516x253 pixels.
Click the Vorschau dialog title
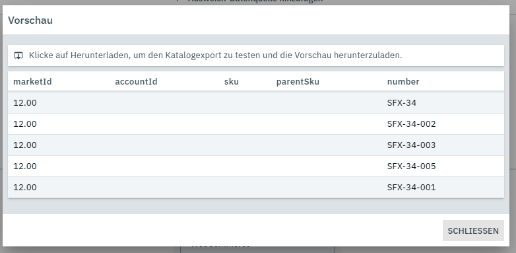[30, 20]
